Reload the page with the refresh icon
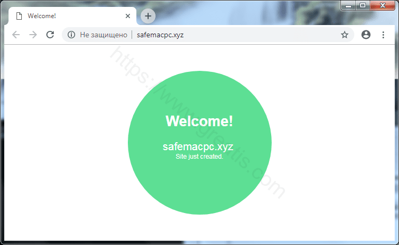 coord(50,35)
